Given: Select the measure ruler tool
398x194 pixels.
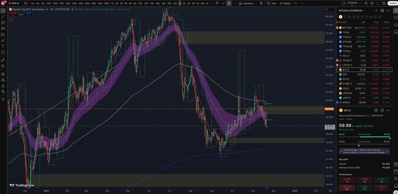Looking at the screenshot, I should (x=3, y=60).
